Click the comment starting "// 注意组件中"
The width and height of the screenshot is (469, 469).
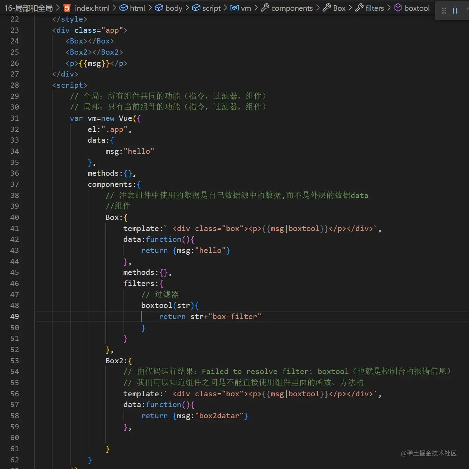tap(237, 196)
